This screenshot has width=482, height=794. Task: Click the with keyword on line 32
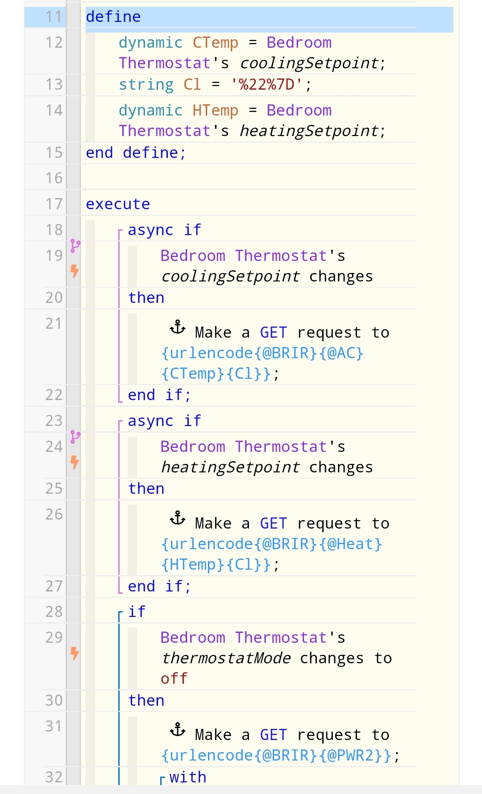click(188, 777)
